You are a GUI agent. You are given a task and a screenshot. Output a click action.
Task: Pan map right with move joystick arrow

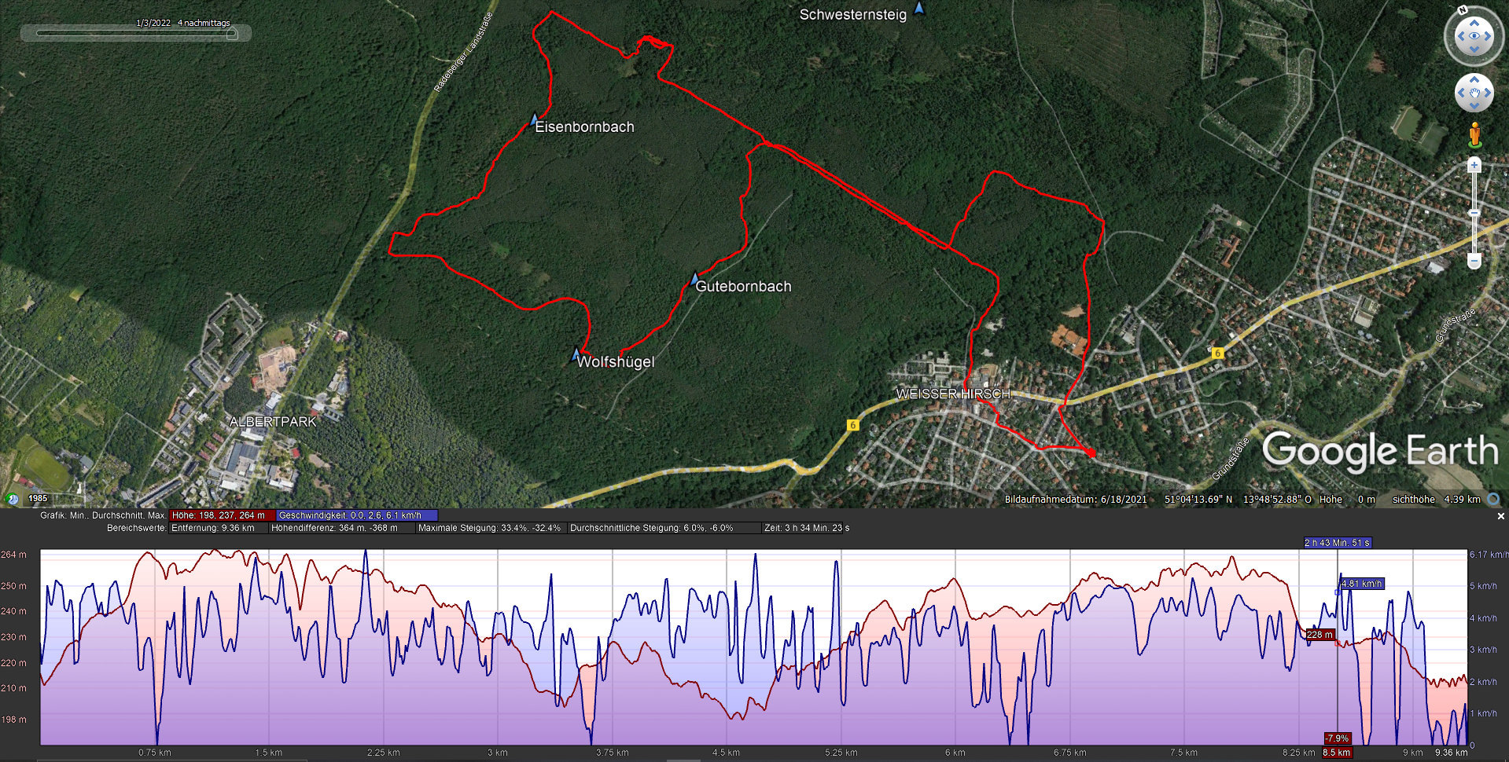(x=1489, y=93)
